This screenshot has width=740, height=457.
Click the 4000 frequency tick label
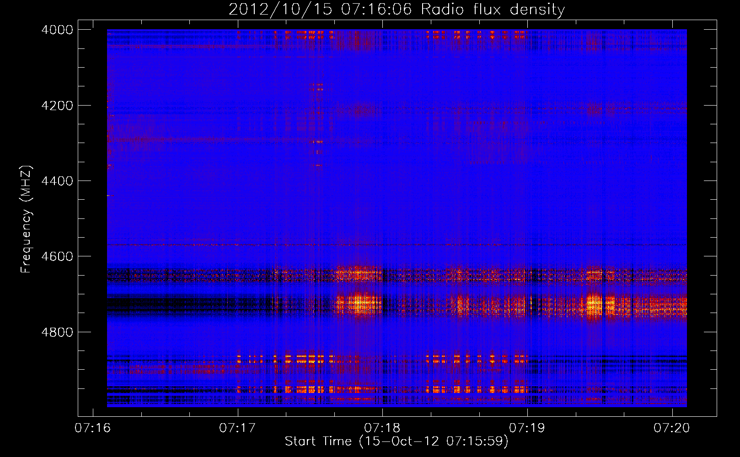(x=57, y=30)
